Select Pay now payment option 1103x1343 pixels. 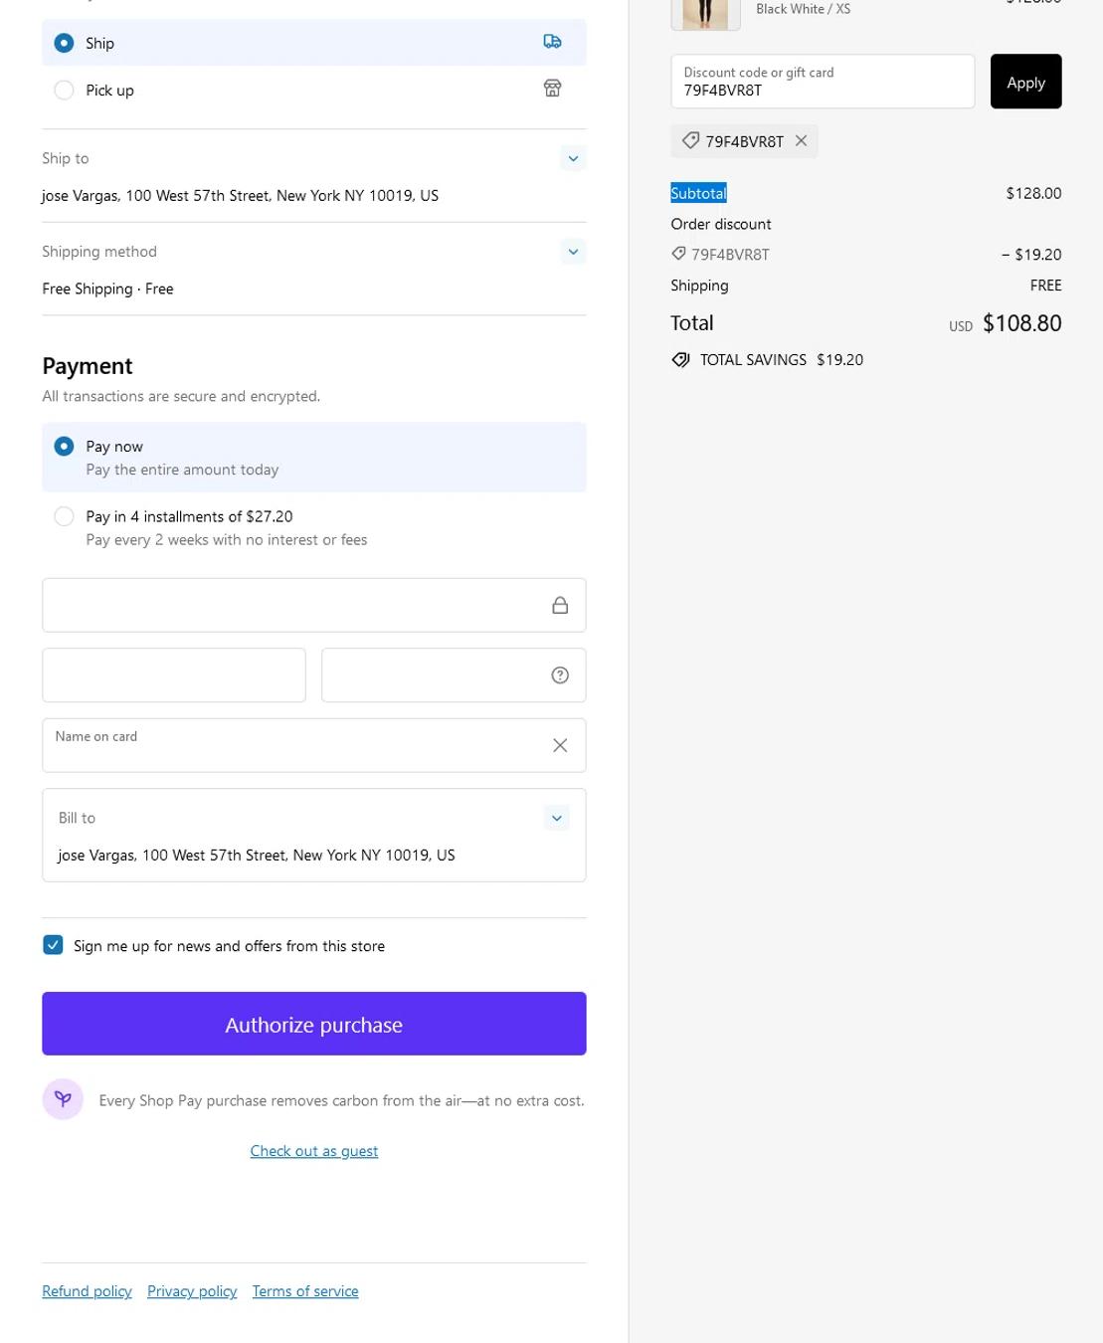[64, 446]
